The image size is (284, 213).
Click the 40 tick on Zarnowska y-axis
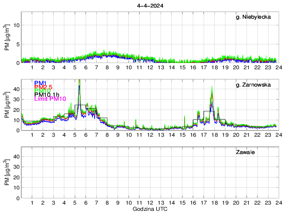point(16,89)
